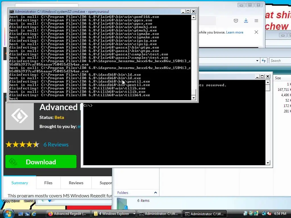Open the Firefox hamburger menu

[256, 21]
